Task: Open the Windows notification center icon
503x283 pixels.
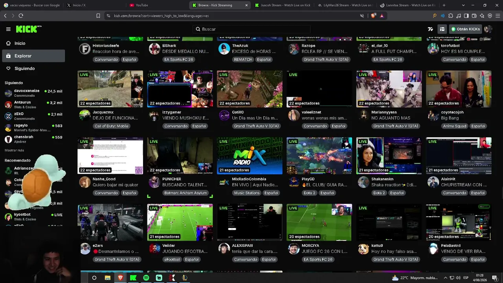Action: 495,278
